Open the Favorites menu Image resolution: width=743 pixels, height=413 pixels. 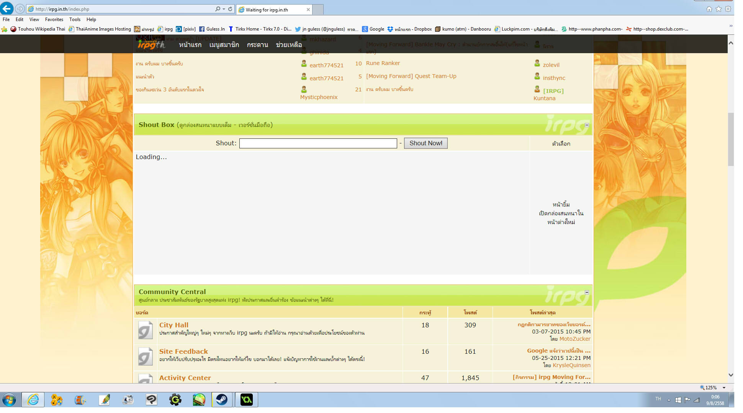tap(54, 20)
